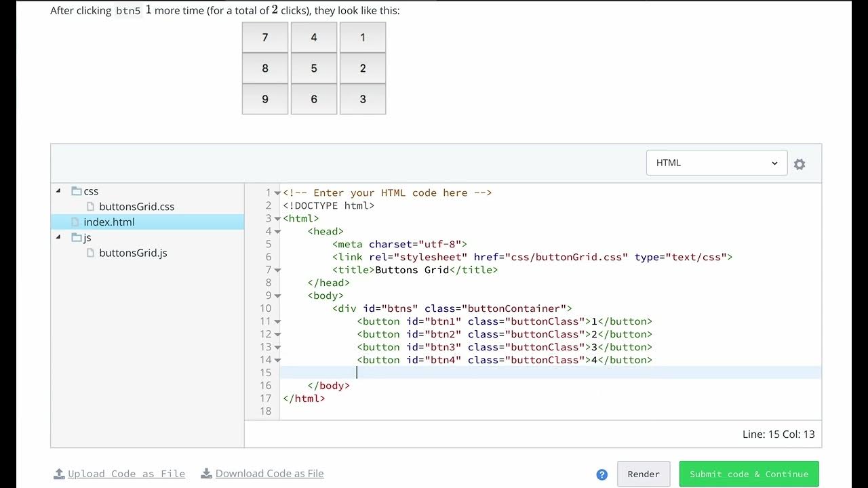
Task: Click the buttonsGrid.js file icon
Action: coord(90,253)
